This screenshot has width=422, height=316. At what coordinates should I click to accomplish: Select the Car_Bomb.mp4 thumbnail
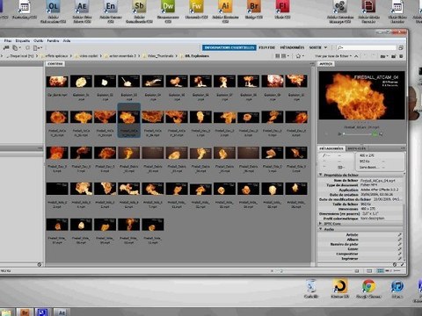coord(57,81)
